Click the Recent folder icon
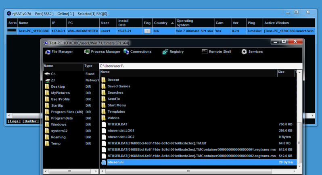Viewport: 322px width, 175px height. pyautogui.click(x=104, y=80)
